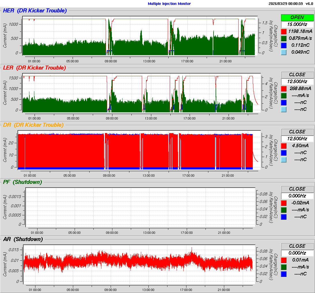Click the HER 15.000Hz repetition rate field
315x293 pixels.
coord(297,25)
